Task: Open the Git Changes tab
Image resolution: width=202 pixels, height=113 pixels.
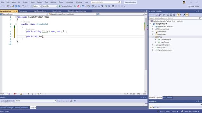Action: point(168,98)
